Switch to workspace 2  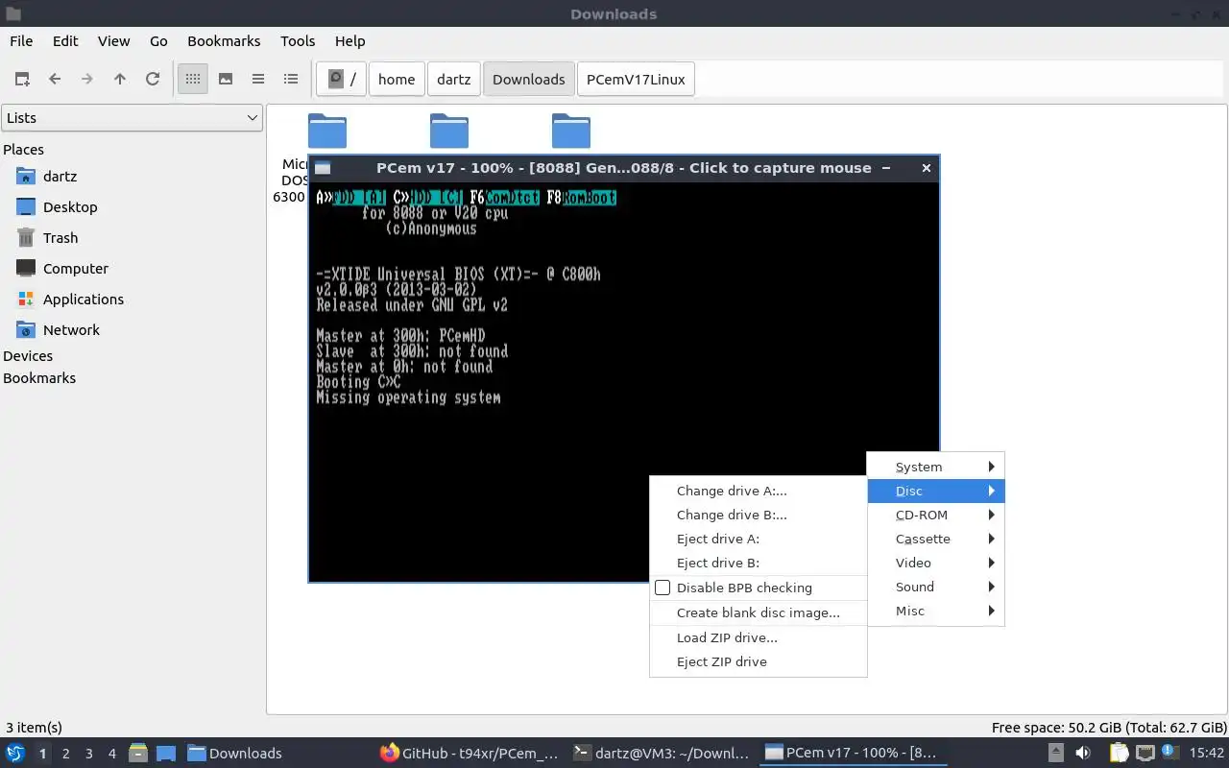point(65,754)
